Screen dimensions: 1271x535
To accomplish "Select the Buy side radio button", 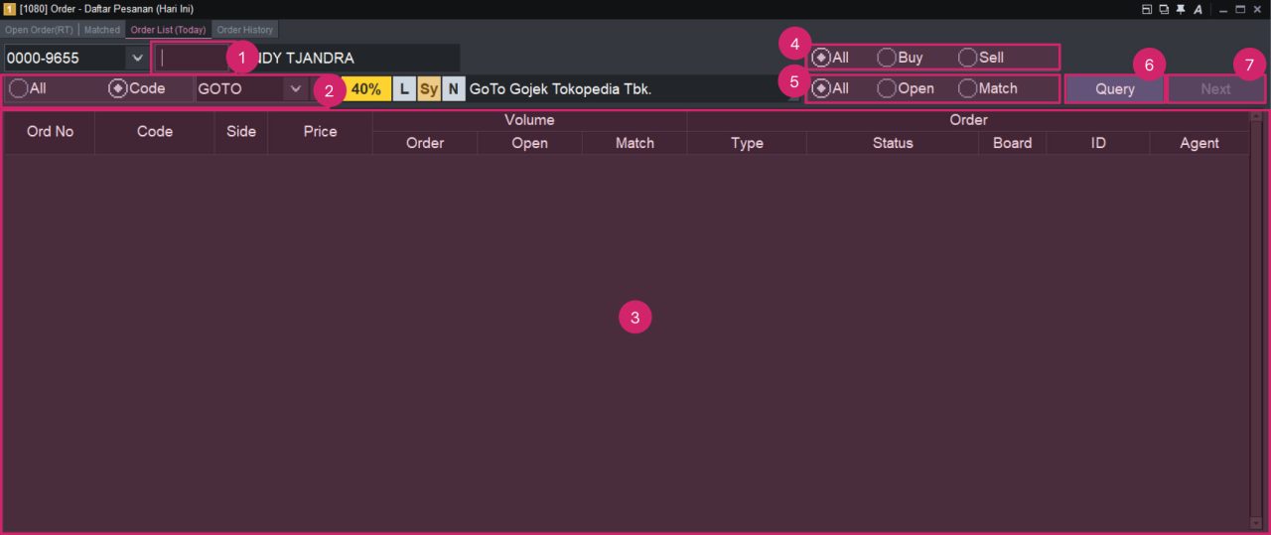I will [x=887, y=58].
